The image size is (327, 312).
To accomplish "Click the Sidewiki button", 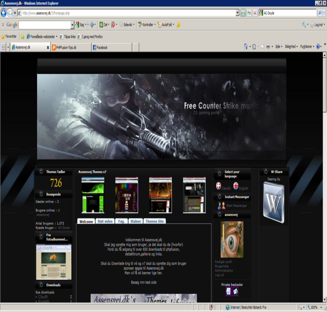I will pyautogui.click(x=127, y=25).
